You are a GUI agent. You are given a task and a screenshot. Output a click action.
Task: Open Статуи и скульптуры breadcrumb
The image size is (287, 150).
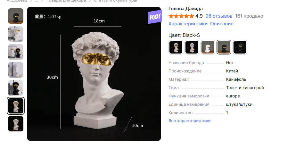click(115, 1)
